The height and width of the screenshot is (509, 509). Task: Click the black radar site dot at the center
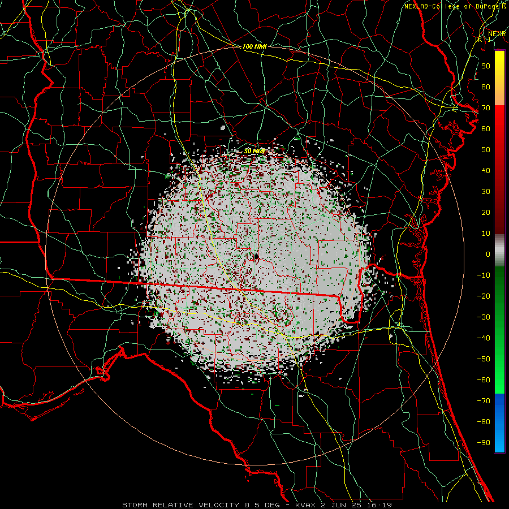click(256, 257)
